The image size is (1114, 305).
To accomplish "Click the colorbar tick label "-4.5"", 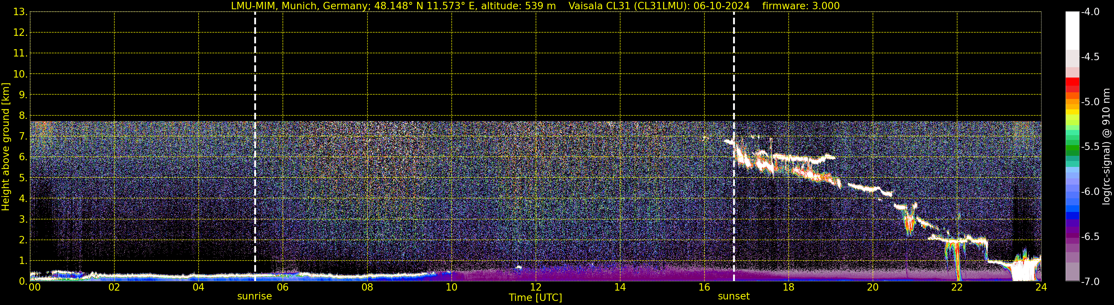I will coord(1090,57).
